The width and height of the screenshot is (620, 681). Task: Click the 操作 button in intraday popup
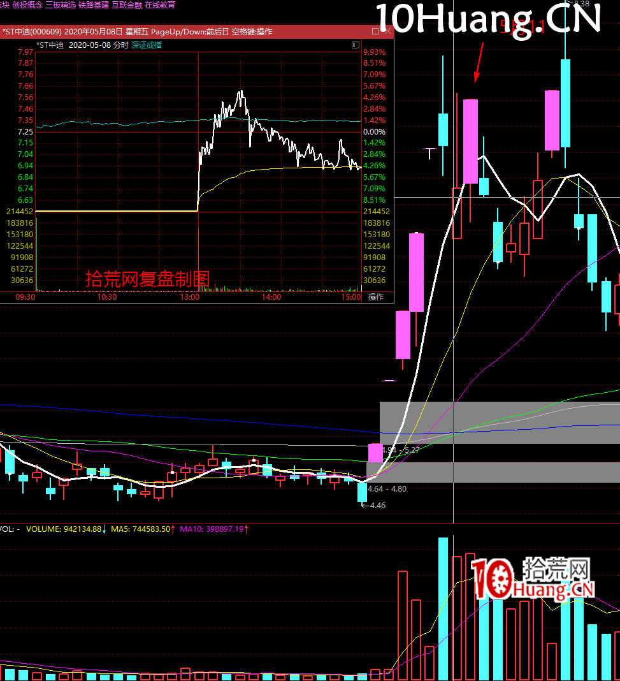point(376,297)
